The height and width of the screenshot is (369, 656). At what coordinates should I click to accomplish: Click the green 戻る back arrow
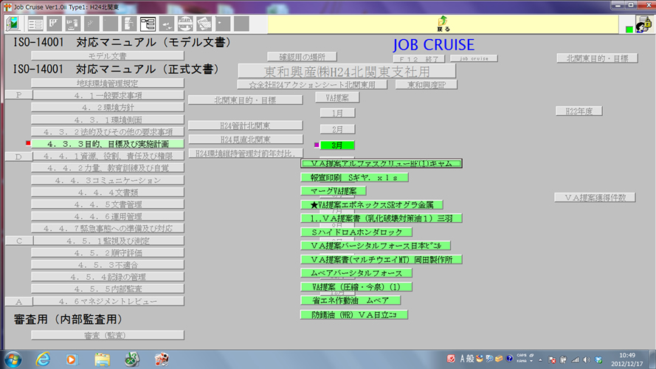click(442, 22)
